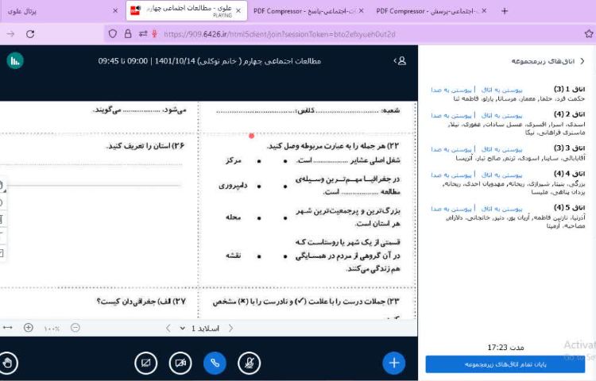
Task: Leave audio with the phone button
Action: (x=215, y=364)
